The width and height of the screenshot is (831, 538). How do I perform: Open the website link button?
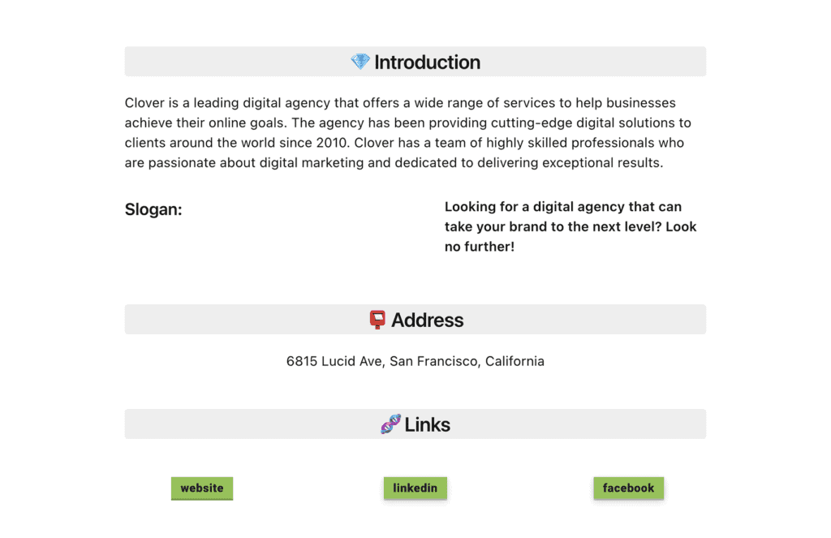point(202,489)
